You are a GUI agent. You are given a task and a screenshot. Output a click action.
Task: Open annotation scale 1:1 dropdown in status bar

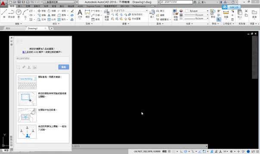click(225, 151)
